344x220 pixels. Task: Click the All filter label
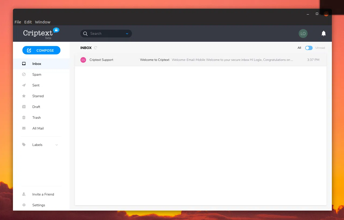pos(299,48)
